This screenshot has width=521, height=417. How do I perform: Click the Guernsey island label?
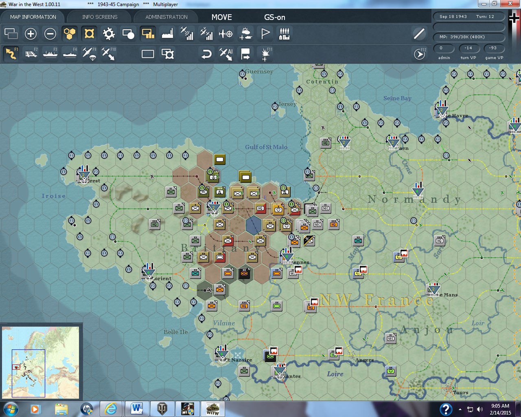pos(259,71)
